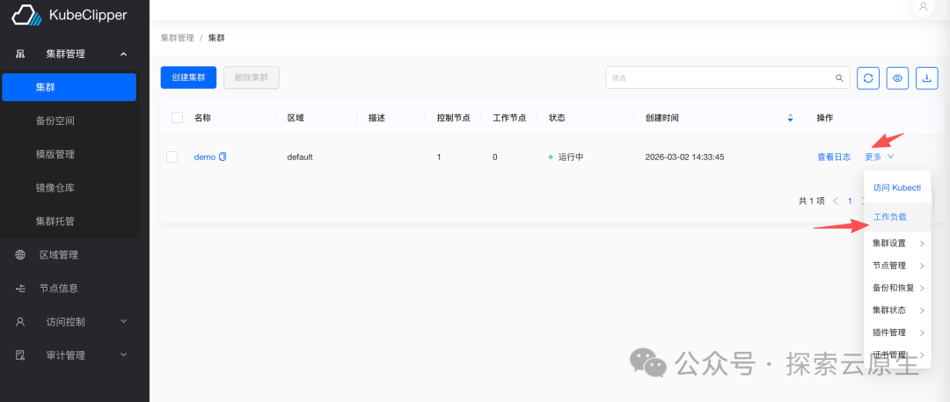Screen dimensions: 950x402
Task: Click the 运行中 status text
Action: [571, 157]
